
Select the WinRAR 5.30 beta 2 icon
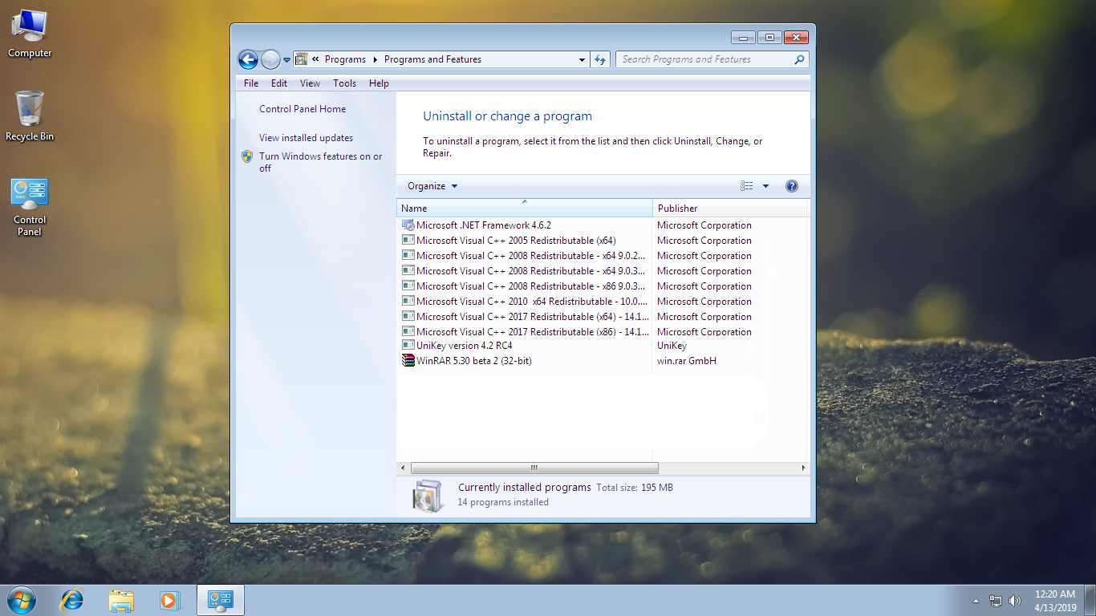point(408,361)
